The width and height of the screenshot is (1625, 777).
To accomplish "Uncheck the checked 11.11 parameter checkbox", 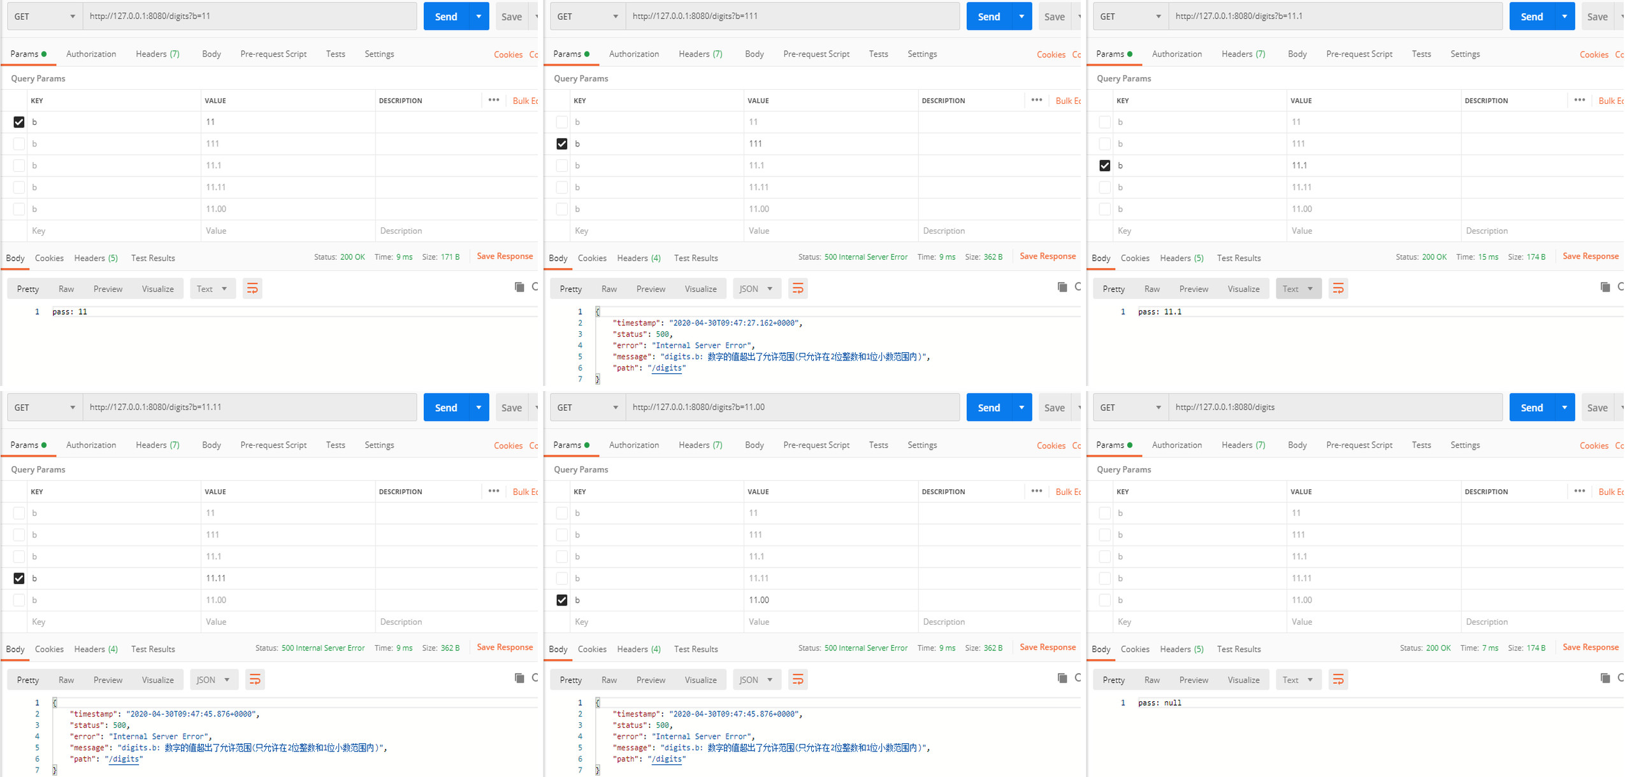I will tap(18, 578).
